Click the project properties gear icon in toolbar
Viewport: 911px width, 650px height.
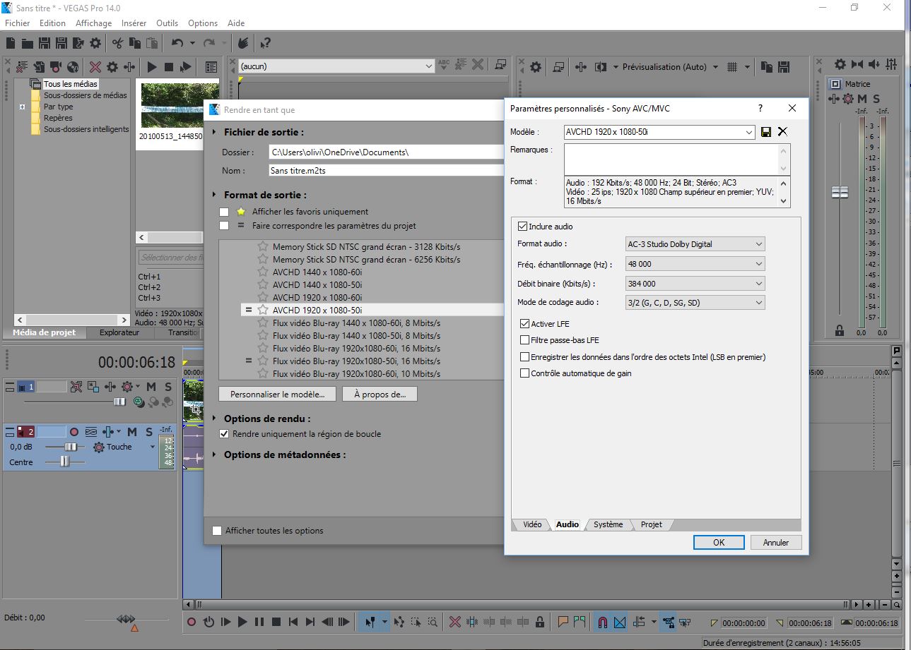(95, 43)
